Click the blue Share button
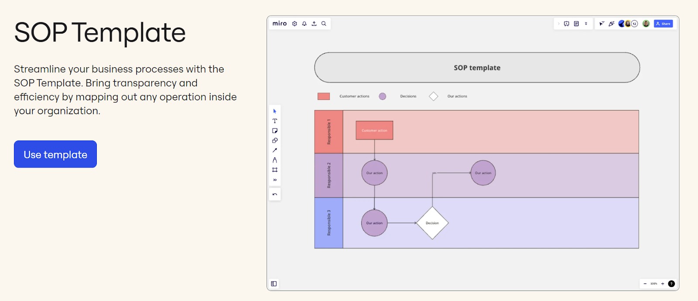The width and height of the screenshot is (698, 301). click(663, 24)
